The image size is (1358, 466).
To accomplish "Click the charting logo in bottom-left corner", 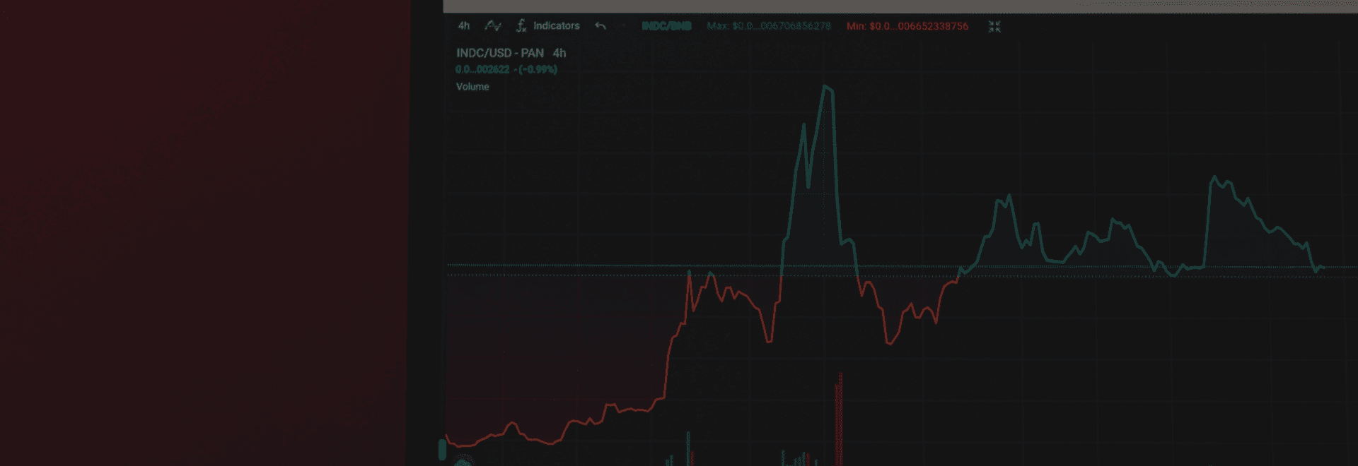I will click(462, 462).
